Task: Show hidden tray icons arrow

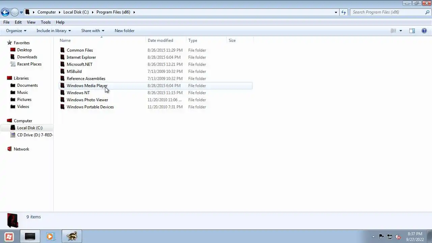Action: [373, 237]
